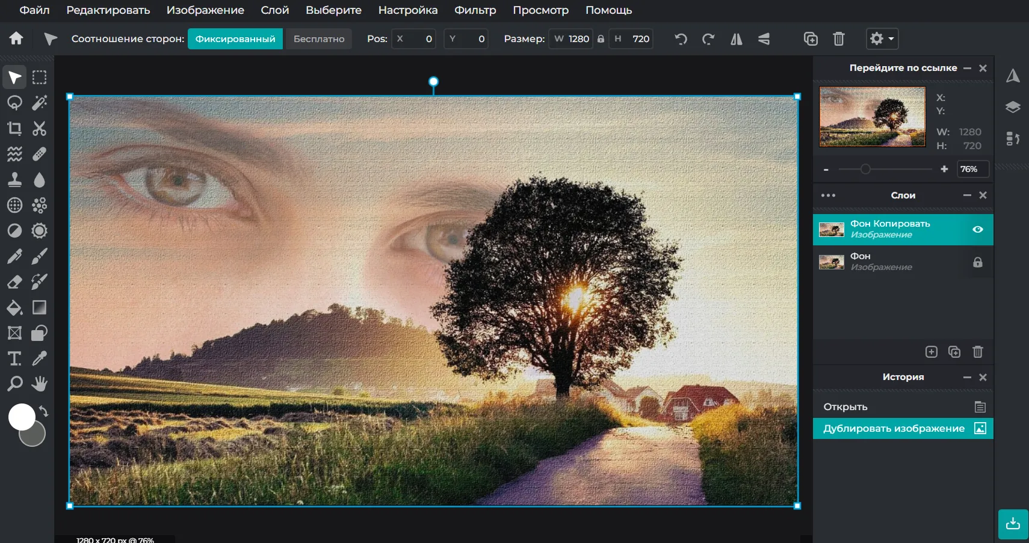Hide the Фон Копировать layer
Screen dimensions: 1029x543
tap(978, 229)
